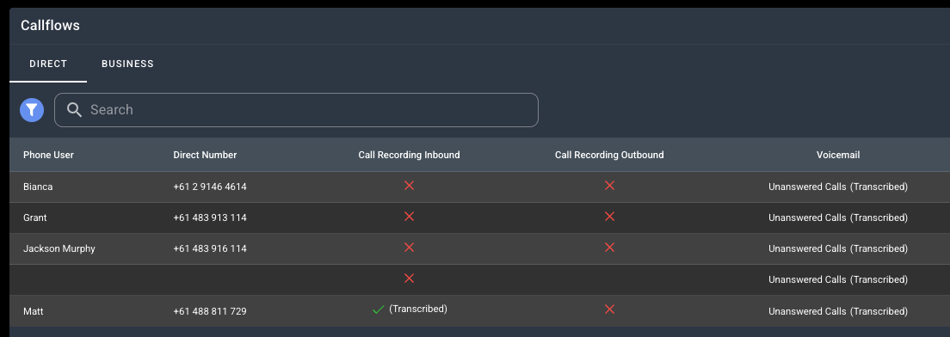Click Grant's Unanswered Calls voicemail cell

(x=838, y=218)
